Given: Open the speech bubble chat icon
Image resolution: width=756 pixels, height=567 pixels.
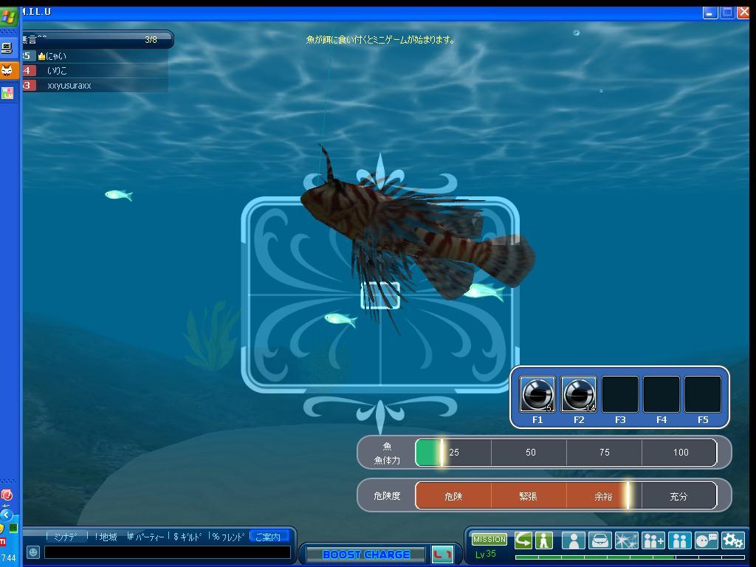Looking at the screenshot, I should click(x=706, y=540).
